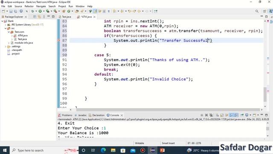
Task: Collapse the Bank project tree node
Action: coord(2,21)
